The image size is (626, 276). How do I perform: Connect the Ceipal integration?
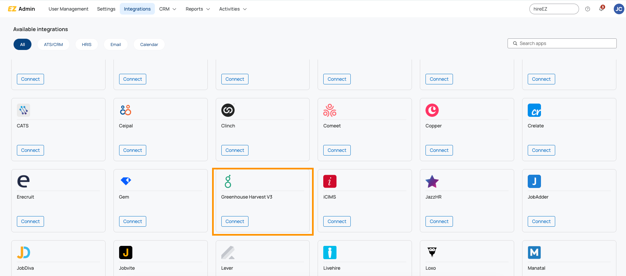coord(133,150)
